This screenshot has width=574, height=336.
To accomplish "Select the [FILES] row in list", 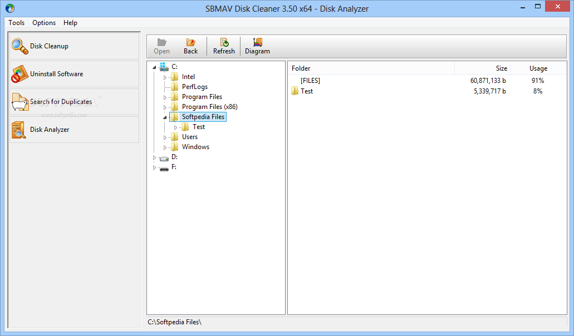I will click(x=427, y=81).
